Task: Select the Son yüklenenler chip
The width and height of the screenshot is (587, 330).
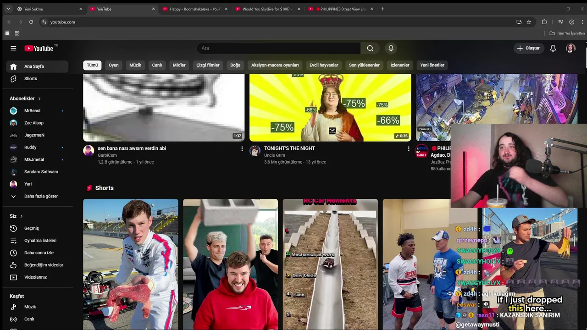Action: click(x=364, y=65)
